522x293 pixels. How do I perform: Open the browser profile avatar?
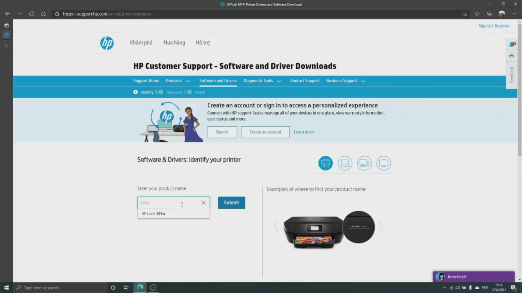tap(502, 14)
